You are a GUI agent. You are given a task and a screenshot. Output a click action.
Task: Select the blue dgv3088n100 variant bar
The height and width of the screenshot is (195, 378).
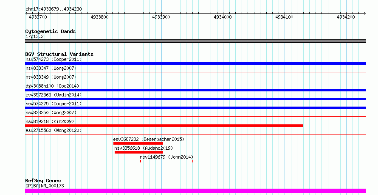click(195, 90)
